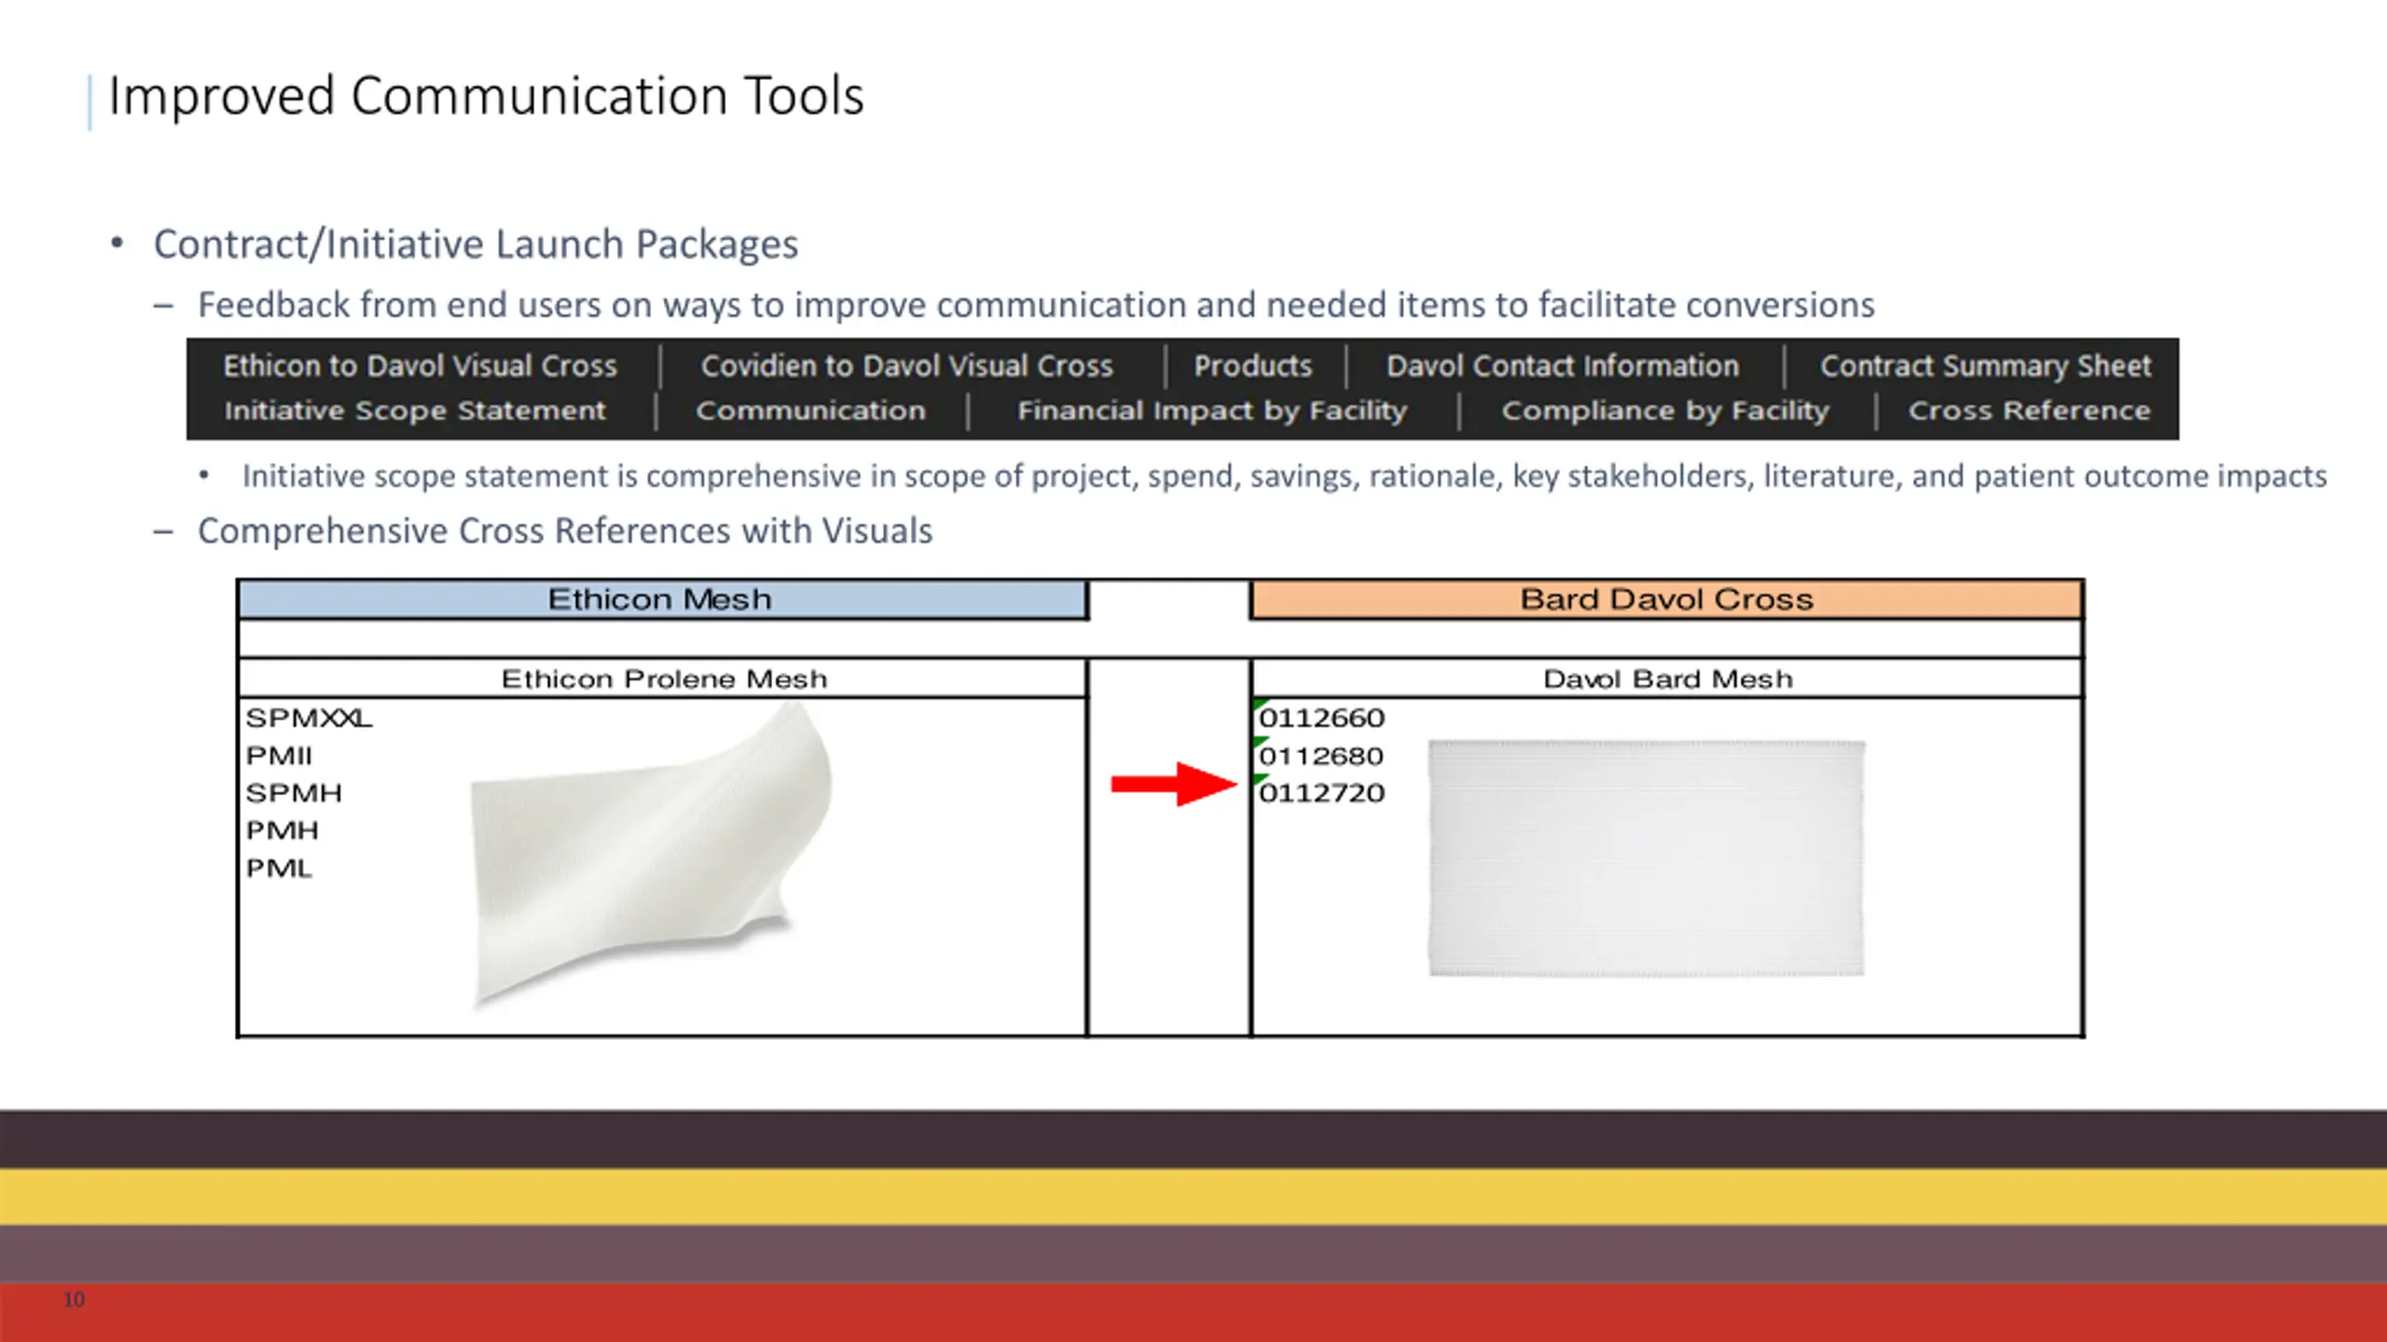Screen dimensions: 2387x1342
Task: Switch to the Communication tab
Action: point(810,410)
